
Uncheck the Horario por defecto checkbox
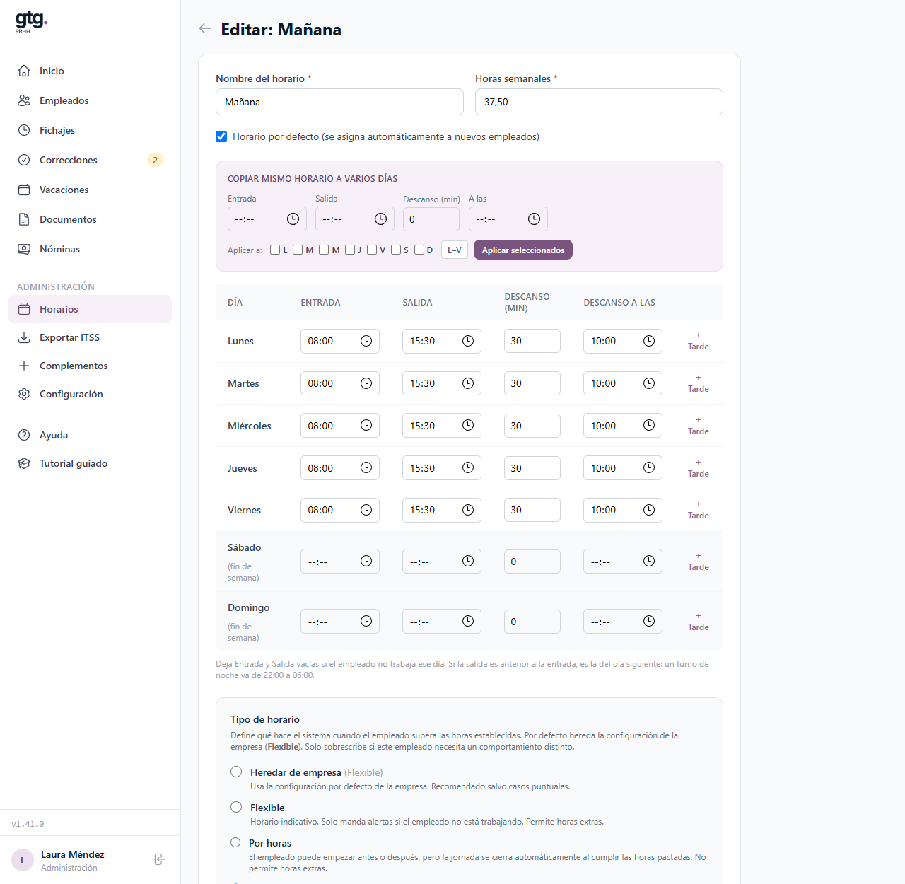[x=221, y=136]
